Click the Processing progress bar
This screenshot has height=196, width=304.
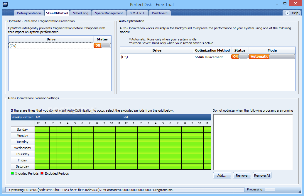point(270,190)
